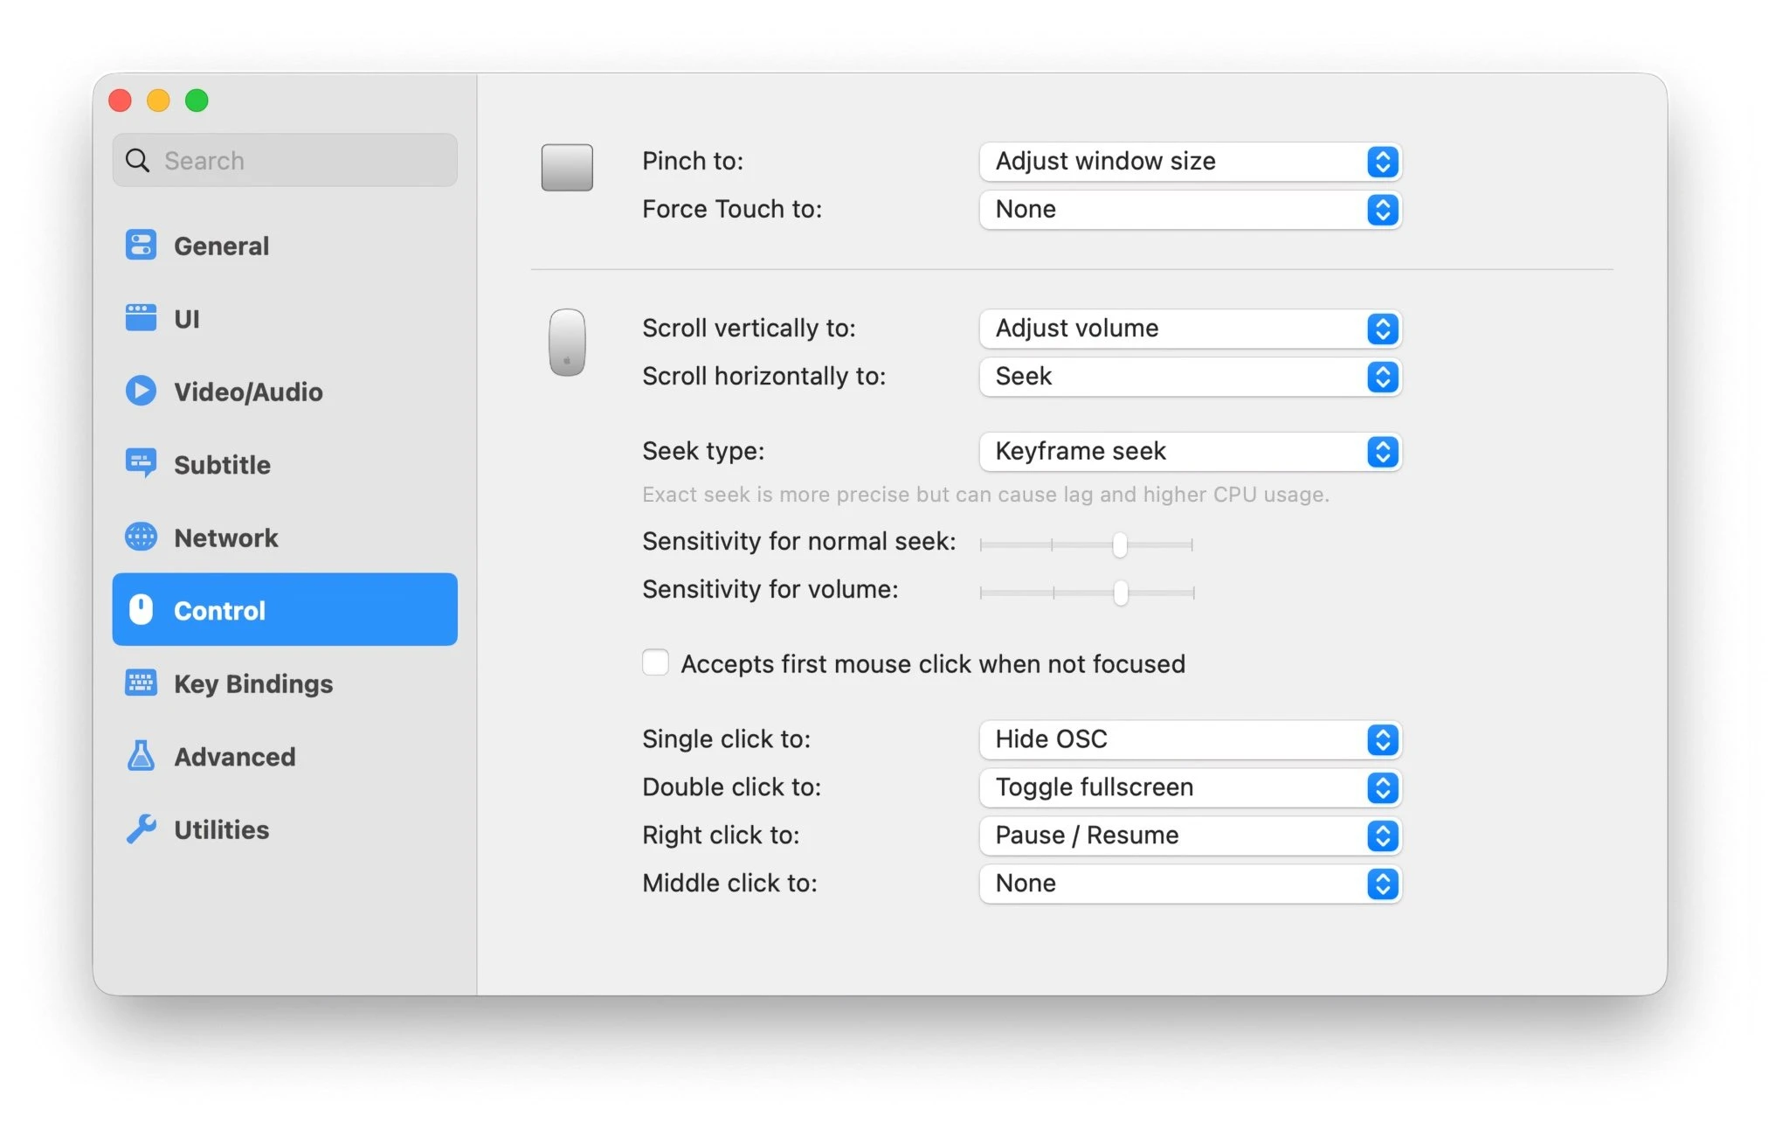1789x1137 pixels.
Task: Click the 'Seek type:' label
Action: (703, 451)
